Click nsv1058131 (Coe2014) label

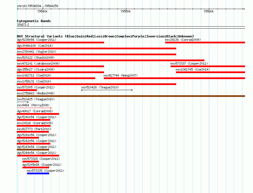(34, 81)
